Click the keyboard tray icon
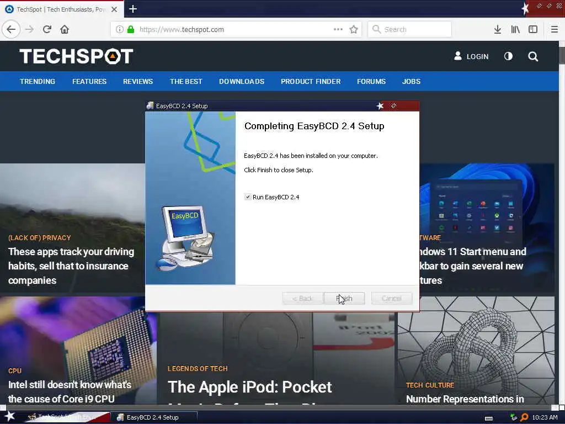The height and width of the screenshot is (424, 565). tap(489, 418)
